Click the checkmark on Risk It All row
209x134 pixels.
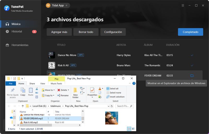[192, 65]
